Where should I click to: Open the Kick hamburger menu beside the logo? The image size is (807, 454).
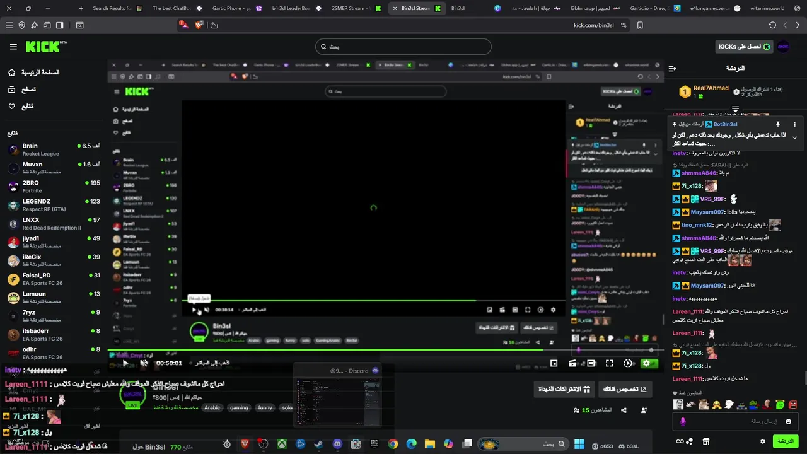[13, 47]
